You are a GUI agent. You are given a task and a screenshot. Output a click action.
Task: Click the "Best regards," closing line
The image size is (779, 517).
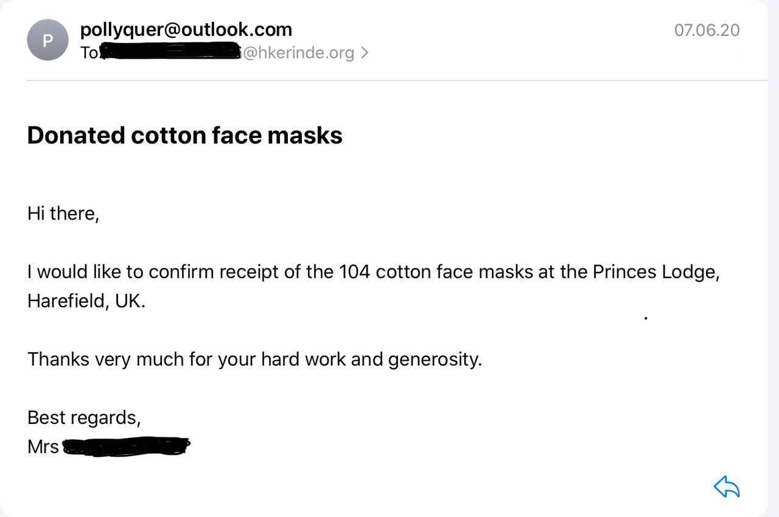click(84, 418)
